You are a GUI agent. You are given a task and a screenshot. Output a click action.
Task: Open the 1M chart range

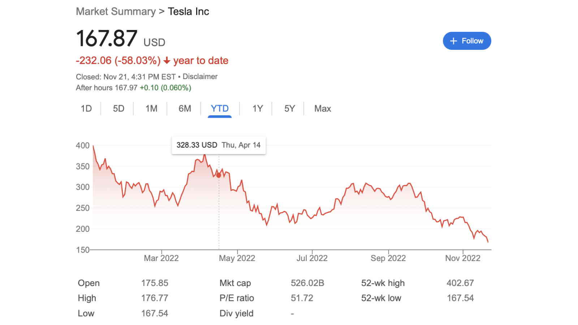[151, 109]
